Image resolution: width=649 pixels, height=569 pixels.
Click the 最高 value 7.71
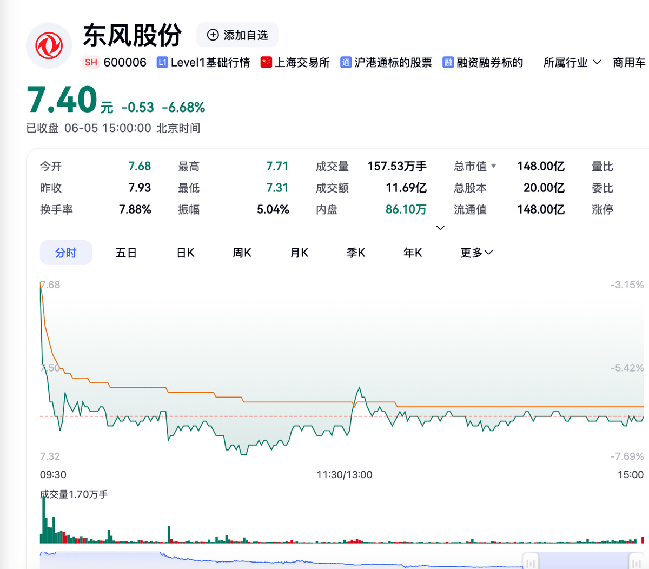(x=277, y=166)
